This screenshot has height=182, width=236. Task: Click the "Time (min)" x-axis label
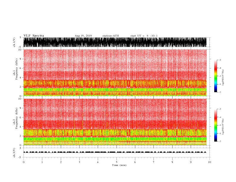click(119, 165)
